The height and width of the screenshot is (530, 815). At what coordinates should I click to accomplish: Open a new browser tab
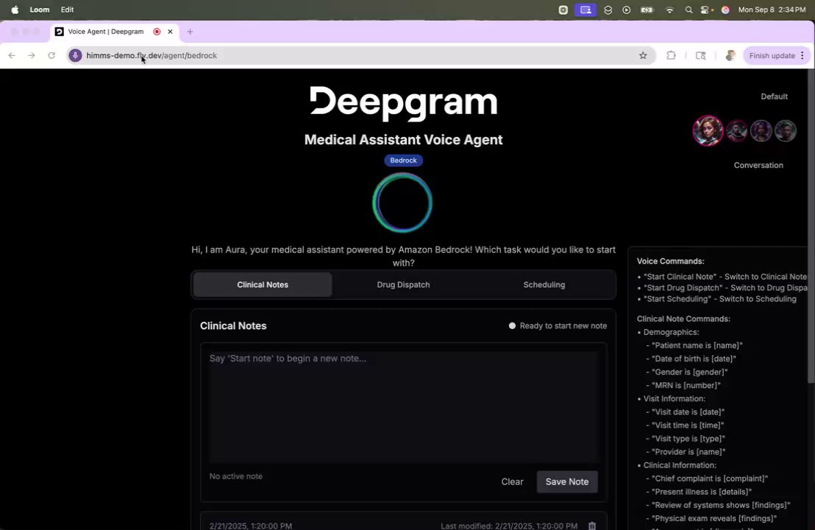[x=190, y=32]
